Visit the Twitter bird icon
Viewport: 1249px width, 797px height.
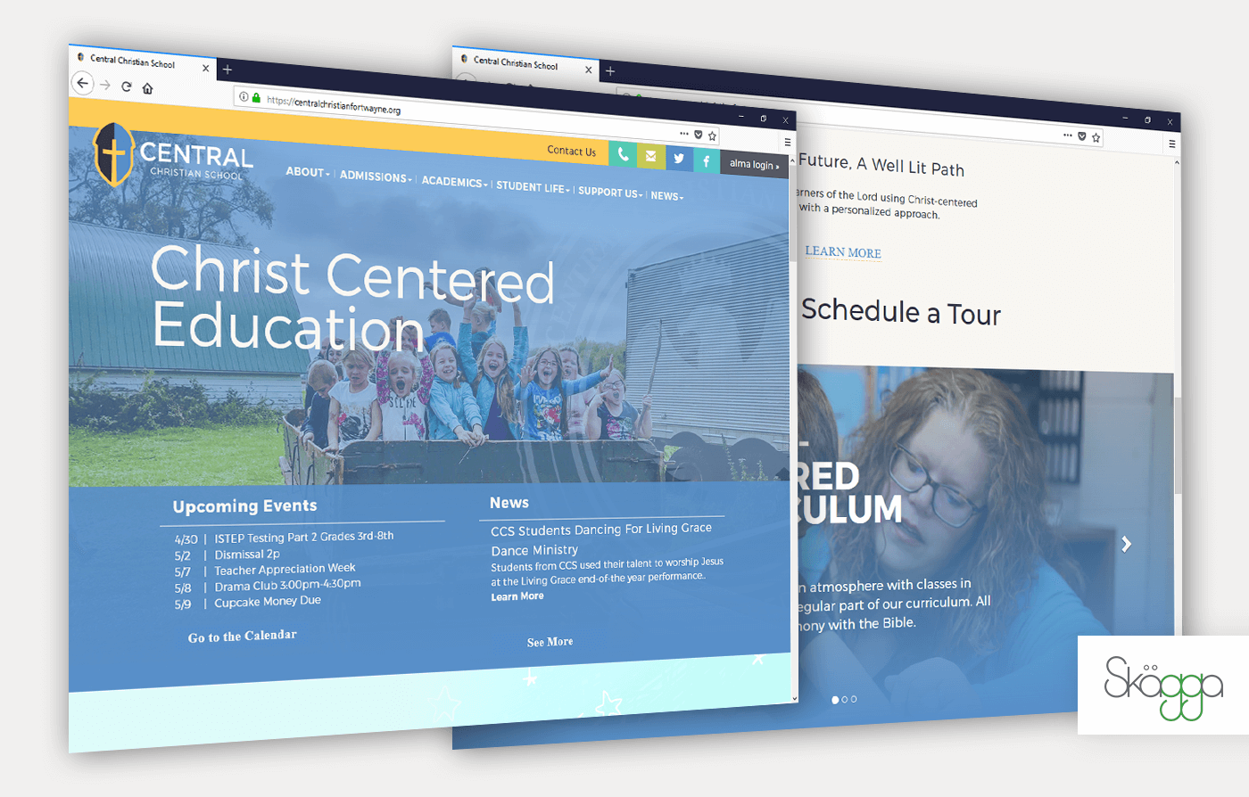click(679, 159)
